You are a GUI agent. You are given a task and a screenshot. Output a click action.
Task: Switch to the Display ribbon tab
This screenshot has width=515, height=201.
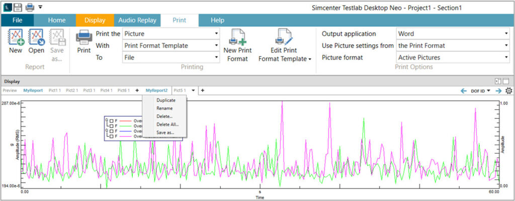tap(95, 20)
